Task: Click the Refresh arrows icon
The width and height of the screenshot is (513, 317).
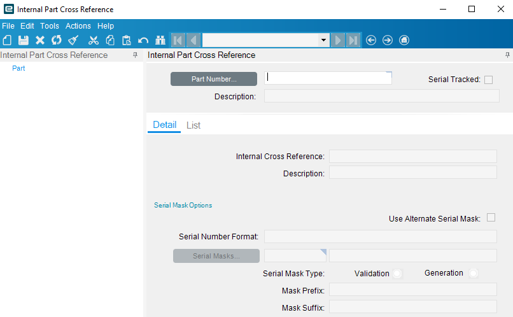Action: (56, 40)
